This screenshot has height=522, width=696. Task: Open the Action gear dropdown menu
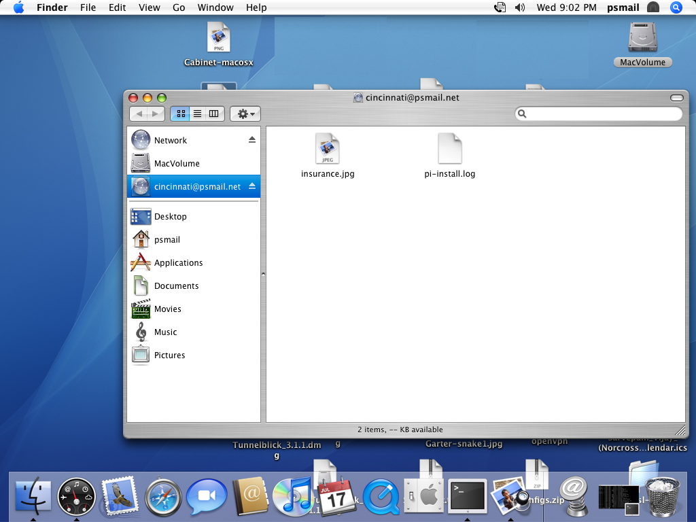pyautogui.click(x=245, y=114)
